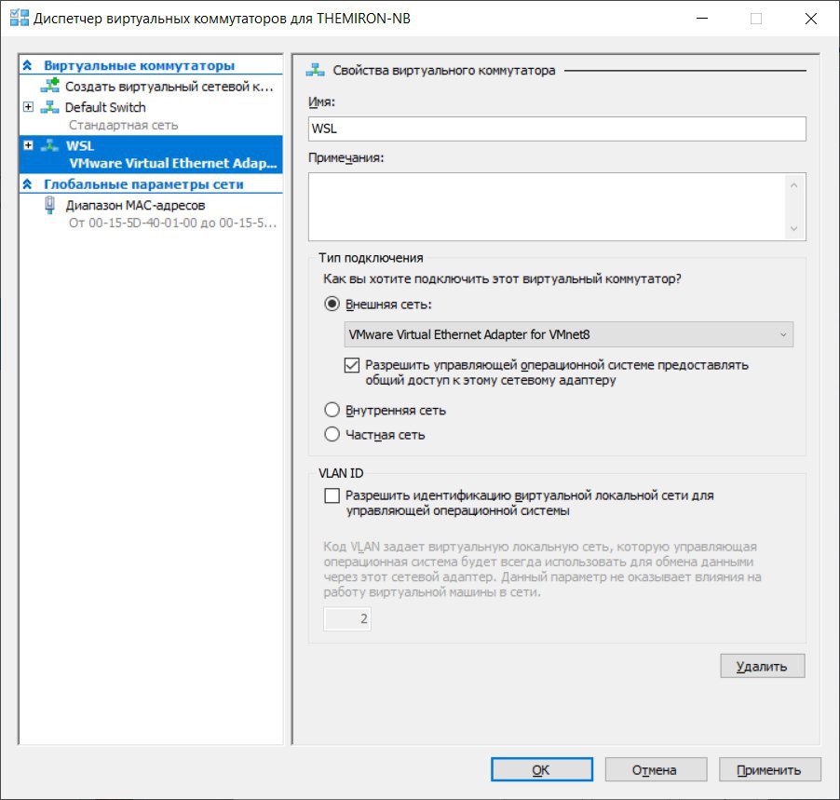
Task: Expand the WSL tree node
Action: (28, 145)
